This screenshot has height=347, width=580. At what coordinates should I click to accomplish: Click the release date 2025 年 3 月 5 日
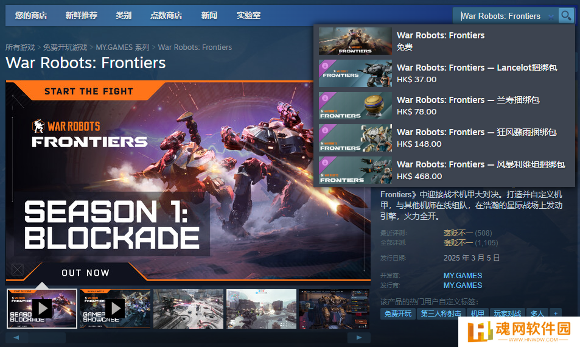(x=472, y=258)
